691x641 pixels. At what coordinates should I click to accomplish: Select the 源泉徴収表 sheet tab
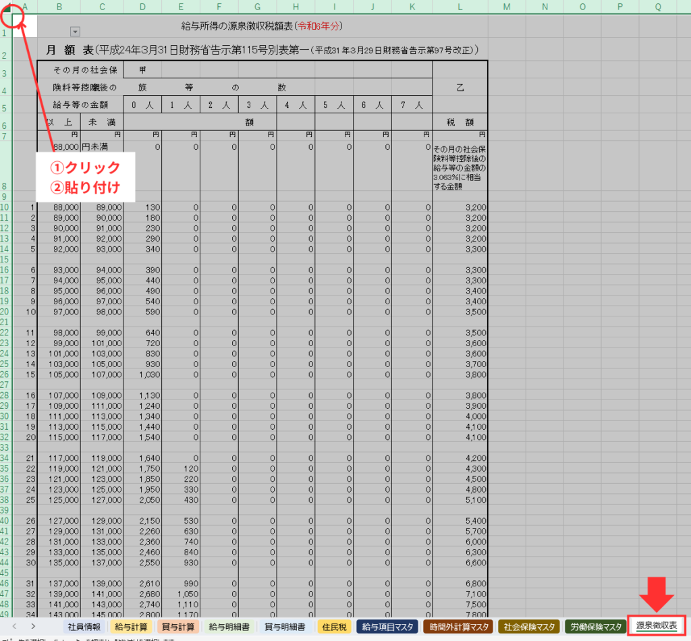tap(656, 627)
